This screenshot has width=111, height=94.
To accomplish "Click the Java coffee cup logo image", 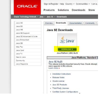I will tap(67, 40).
